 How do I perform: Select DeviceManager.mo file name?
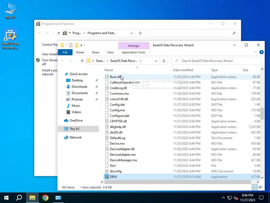123,160
